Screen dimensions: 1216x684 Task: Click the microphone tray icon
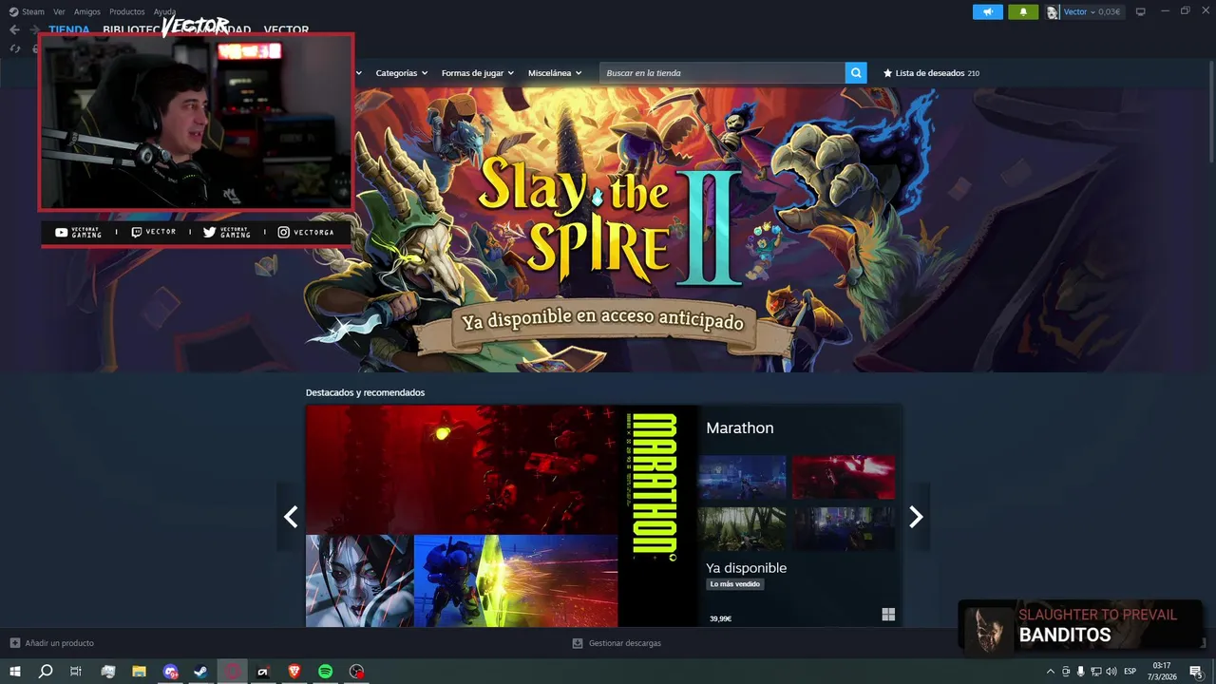tap(1080, 672)
